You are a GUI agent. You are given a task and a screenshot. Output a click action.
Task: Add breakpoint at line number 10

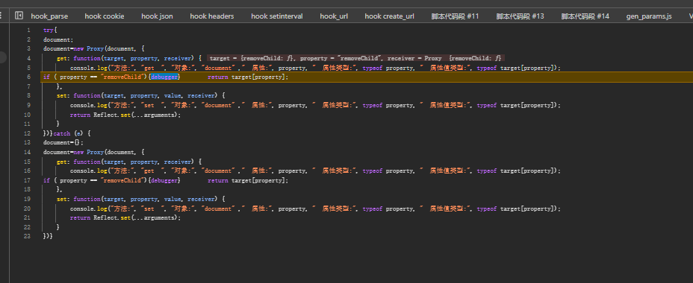click(28, 115)
